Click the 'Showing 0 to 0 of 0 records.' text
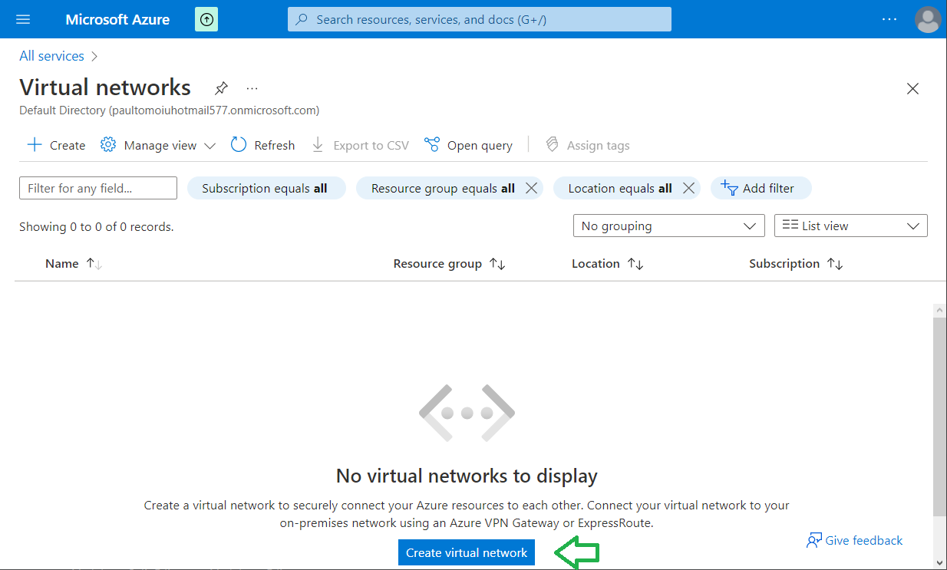This screenshot has height=570, width=947. (x=97, y=226)
